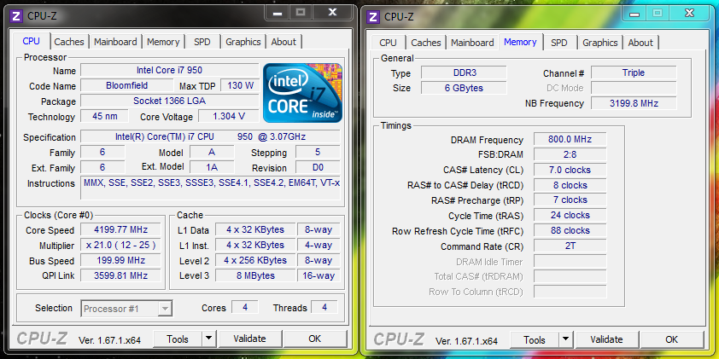
Task: Open the Caches tab in left CPU-Z window
Action: click(69, 42)
